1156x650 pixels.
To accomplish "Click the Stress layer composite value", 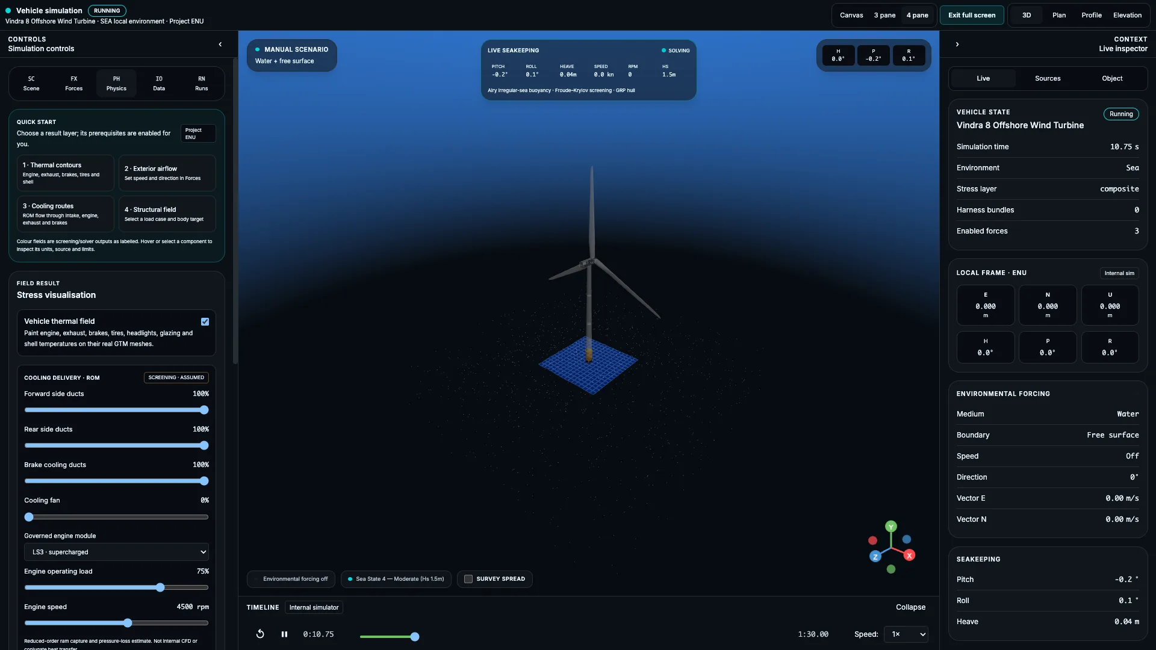I will coord(1119,189).
